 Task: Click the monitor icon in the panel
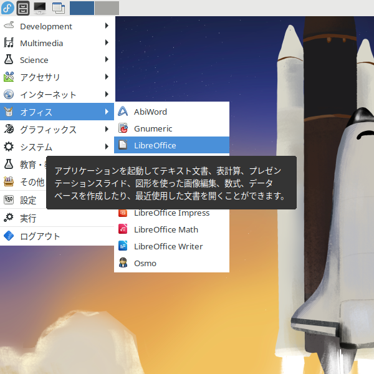tap(40, 8)
